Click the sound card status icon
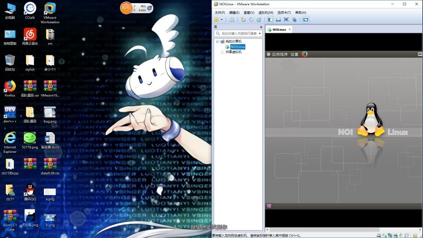Viewport: 423px width, 238px height. pyautogui.click(x=401, y=235)
